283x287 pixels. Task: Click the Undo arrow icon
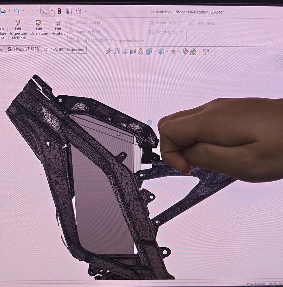[17, 11]
